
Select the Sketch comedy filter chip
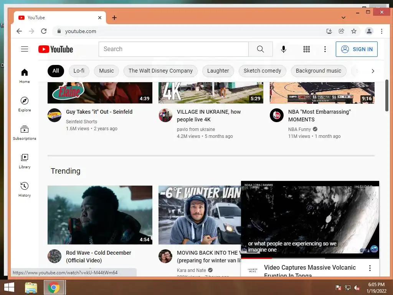click(262, 71)
